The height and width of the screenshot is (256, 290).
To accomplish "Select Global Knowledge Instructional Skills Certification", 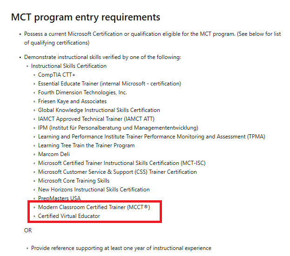I will [x=99, y=110].
